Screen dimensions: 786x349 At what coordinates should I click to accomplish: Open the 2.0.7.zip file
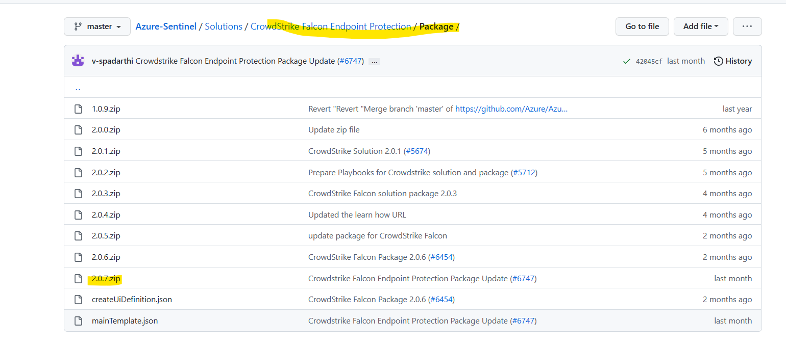[106, 279]
